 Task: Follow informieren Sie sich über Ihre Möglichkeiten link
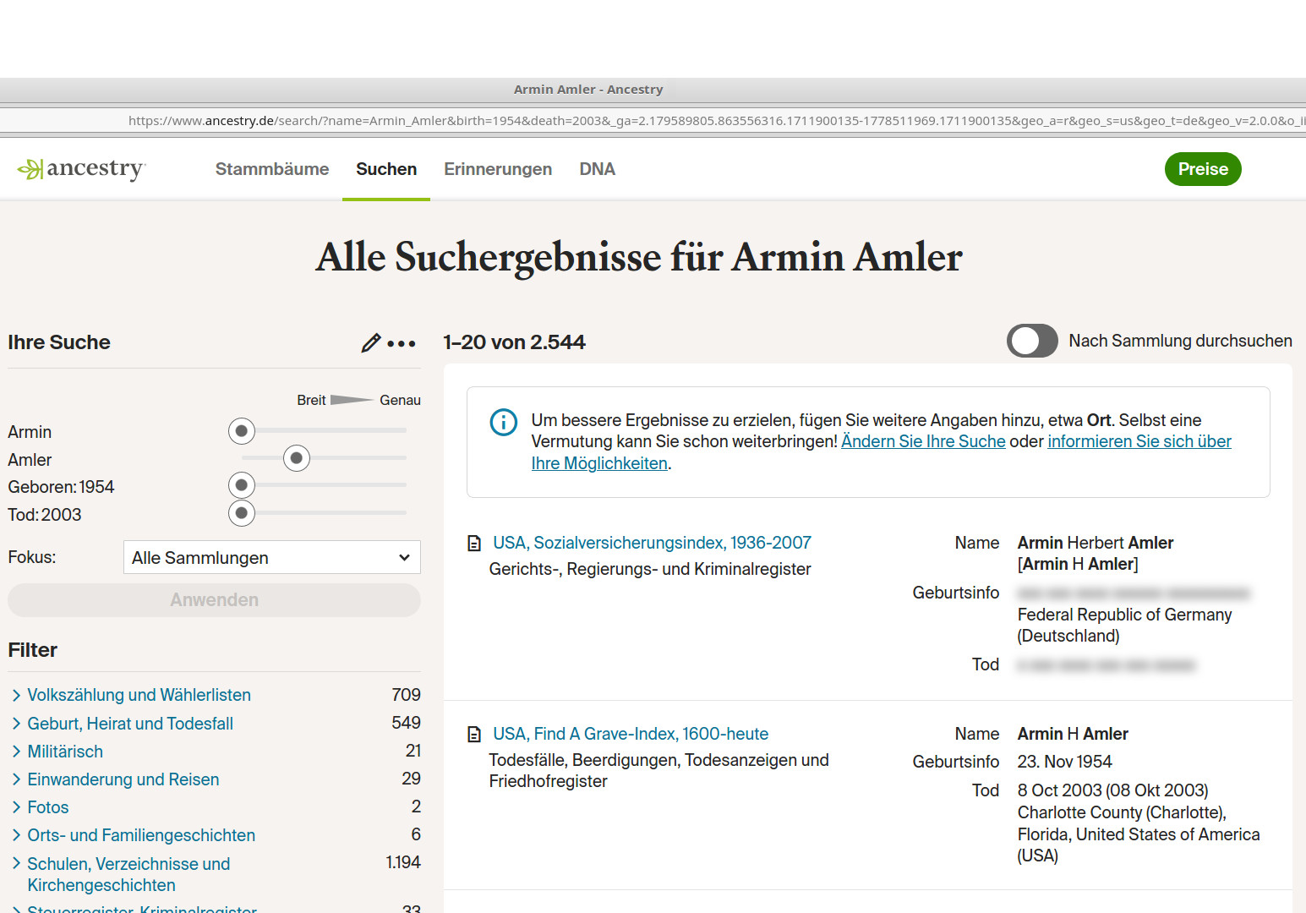tap(1139, 441)
